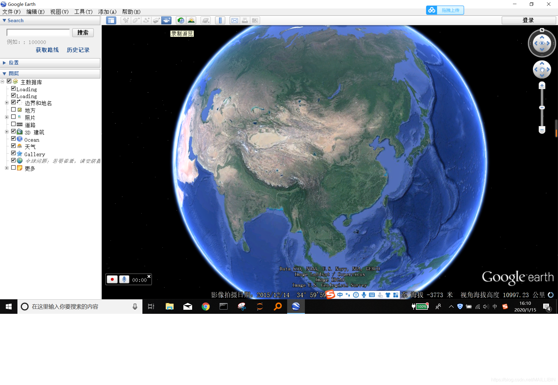Image resolution: width=558 pixels, height=385 pixels.
Task: Open the 视图(V) menu
Action: coord(59,12)
